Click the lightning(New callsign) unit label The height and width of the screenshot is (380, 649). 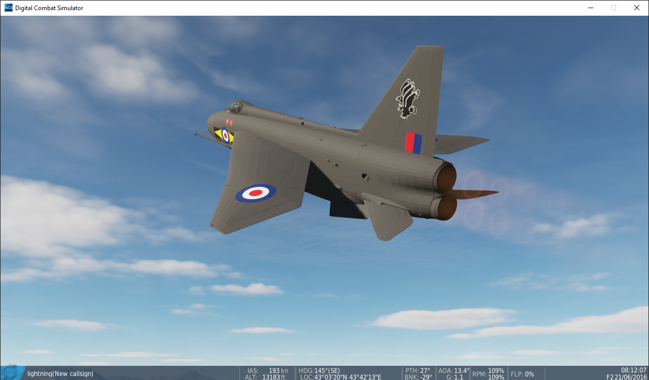point(60,374)
